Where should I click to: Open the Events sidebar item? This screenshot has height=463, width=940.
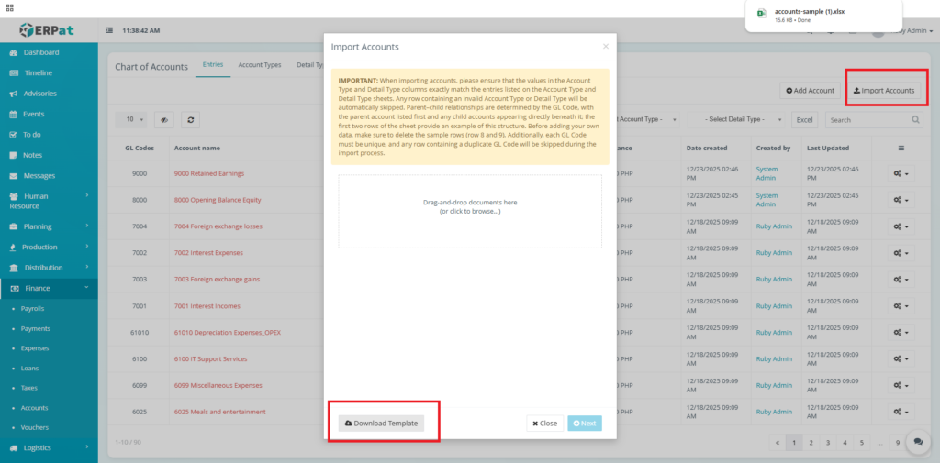(34, 114)
